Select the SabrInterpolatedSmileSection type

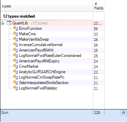click(44, 83)
